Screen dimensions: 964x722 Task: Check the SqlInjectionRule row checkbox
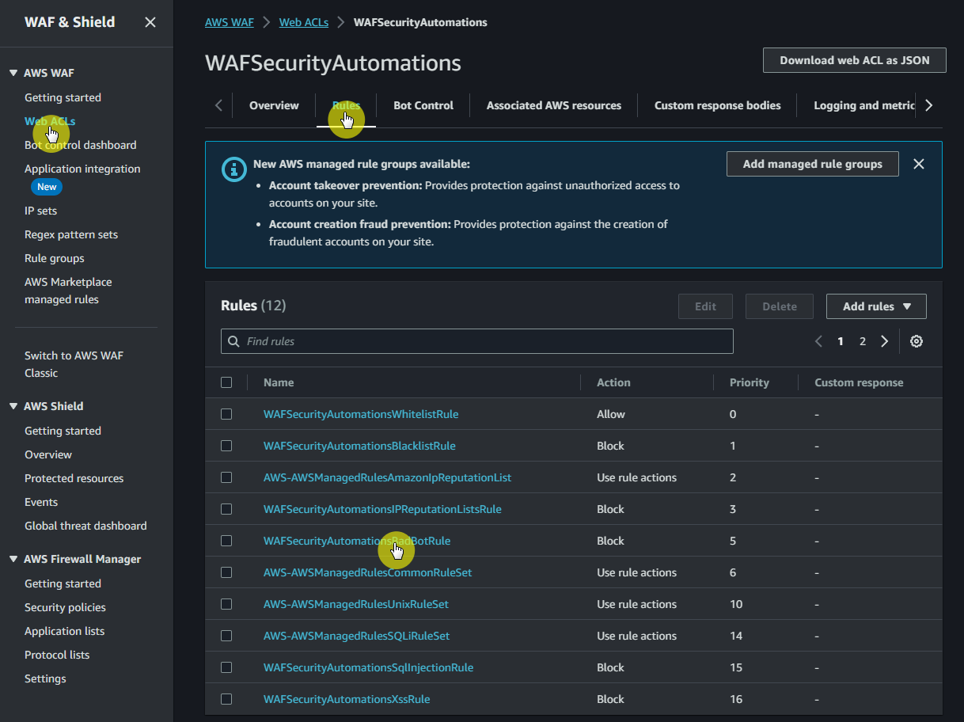226,667
